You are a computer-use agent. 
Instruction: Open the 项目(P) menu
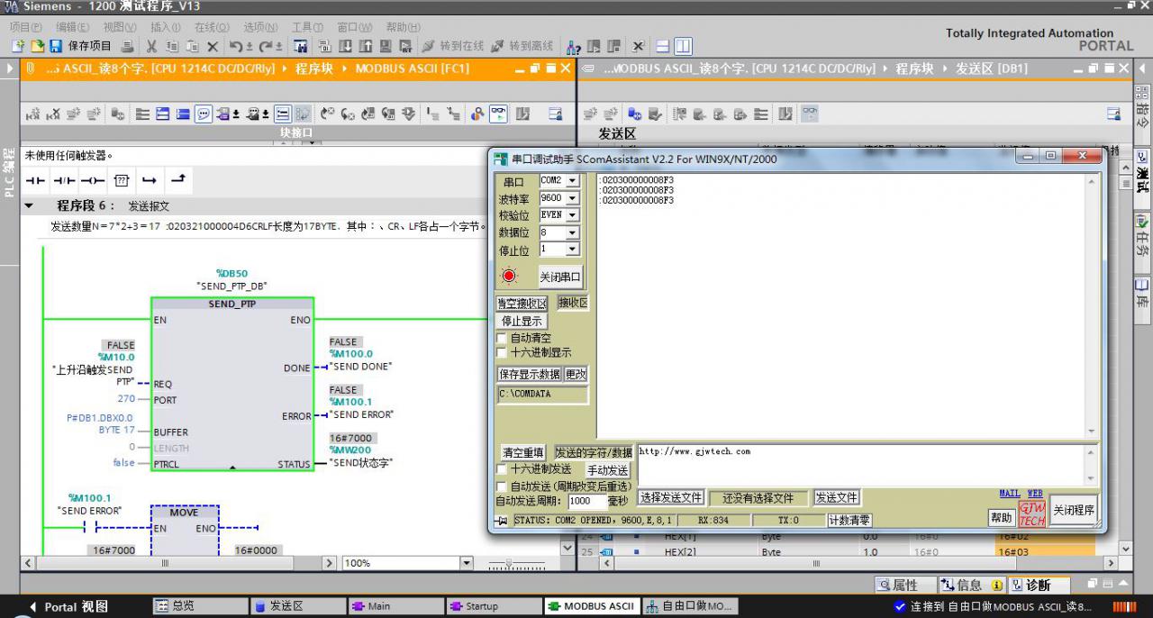[x=26, y=27]
